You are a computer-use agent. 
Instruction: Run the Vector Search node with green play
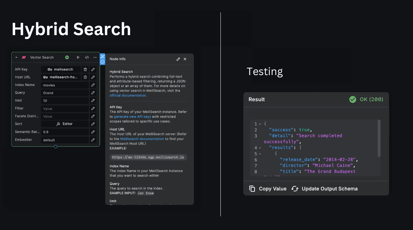click(x=67, y=57)
